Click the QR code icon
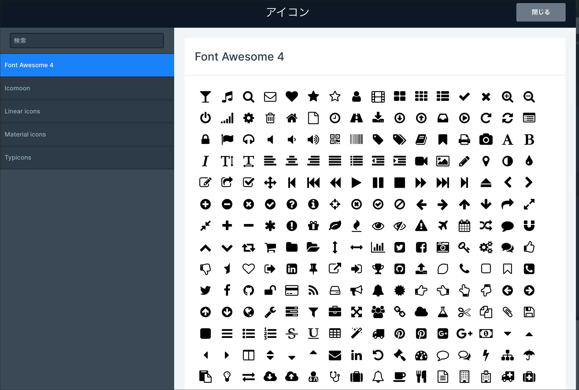The image size is (579, 390). pos(335,140)
